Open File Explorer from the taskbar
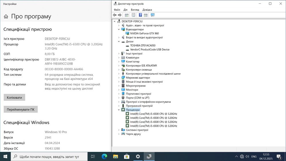This screenshot has width=286, height=161. 116,156
